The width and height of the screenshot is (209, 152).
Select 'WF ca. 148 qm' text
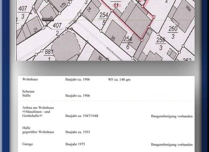tap(119, 80)
